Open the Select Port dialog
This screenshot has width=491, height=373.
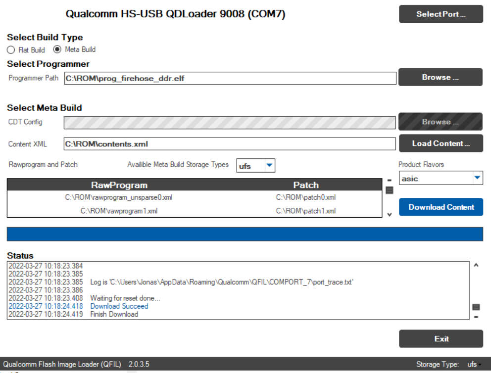441,14
